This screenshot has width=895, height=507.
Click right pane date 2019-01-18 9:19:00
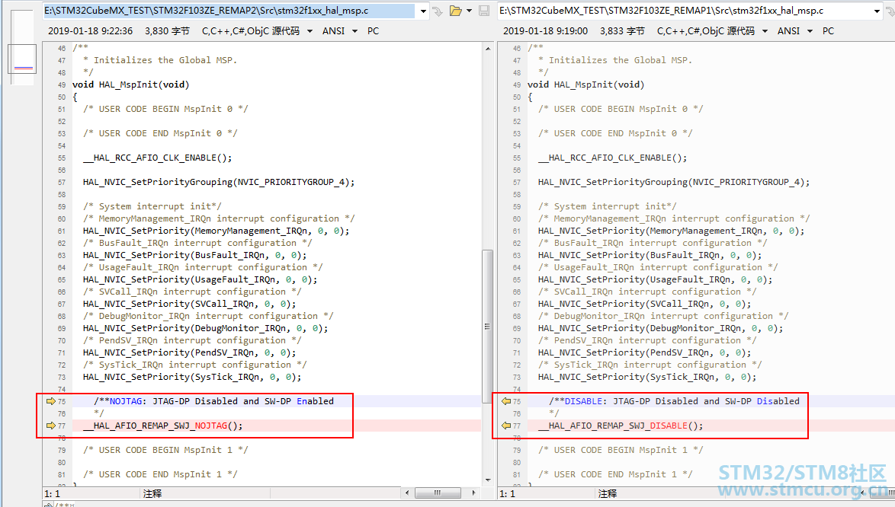(x=545, y=30)
